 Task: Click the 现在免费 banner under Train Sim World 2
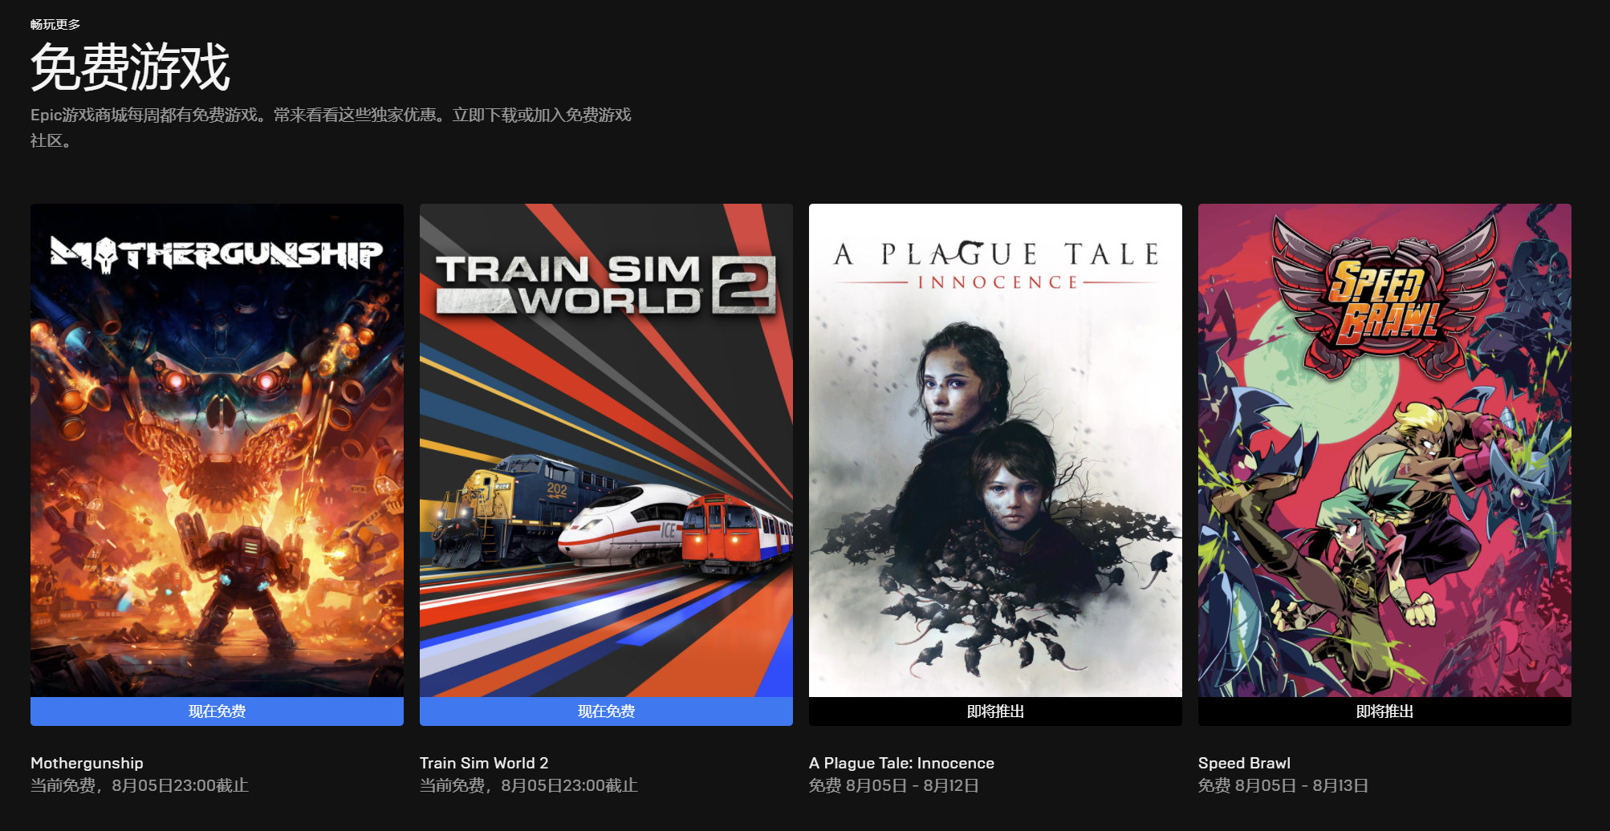coord(606,711)
